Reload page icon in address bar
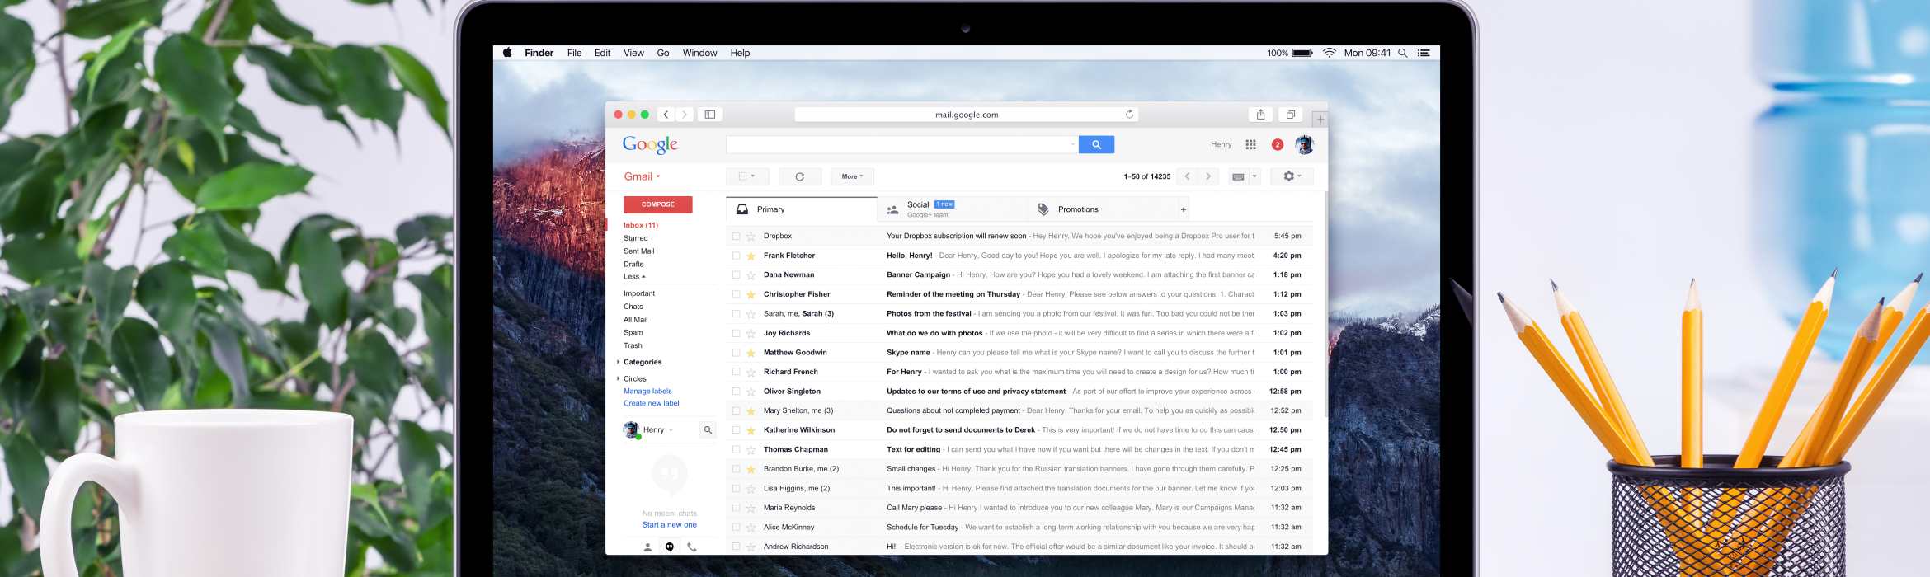The width and height of the screenshot is (1930, 577). point(1129,115)
